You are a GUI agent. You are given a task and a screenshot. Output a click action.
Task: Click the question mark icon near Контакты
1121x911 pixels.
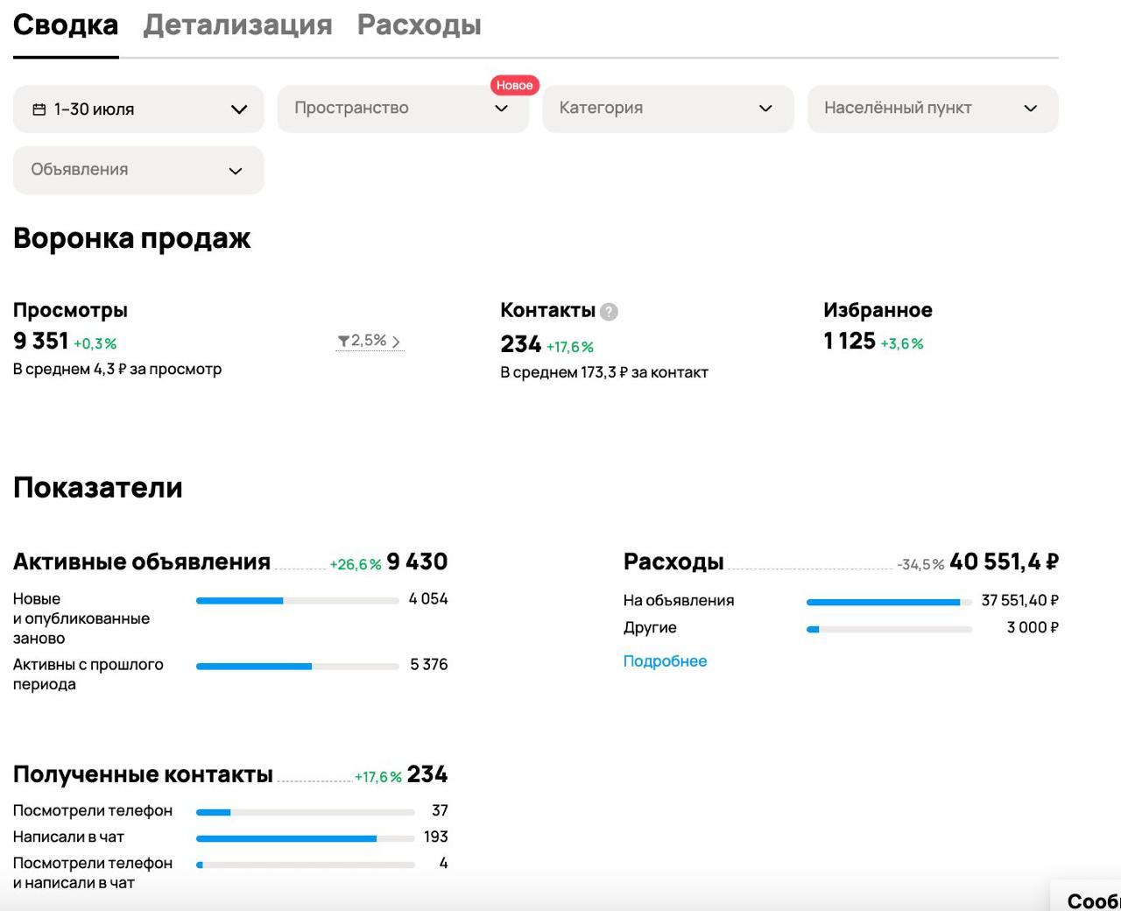[x=609, y=312]
